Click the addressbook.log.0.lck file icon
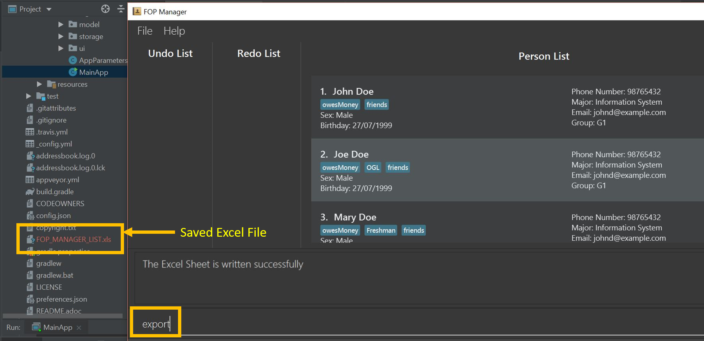 [x=30, y=168]
